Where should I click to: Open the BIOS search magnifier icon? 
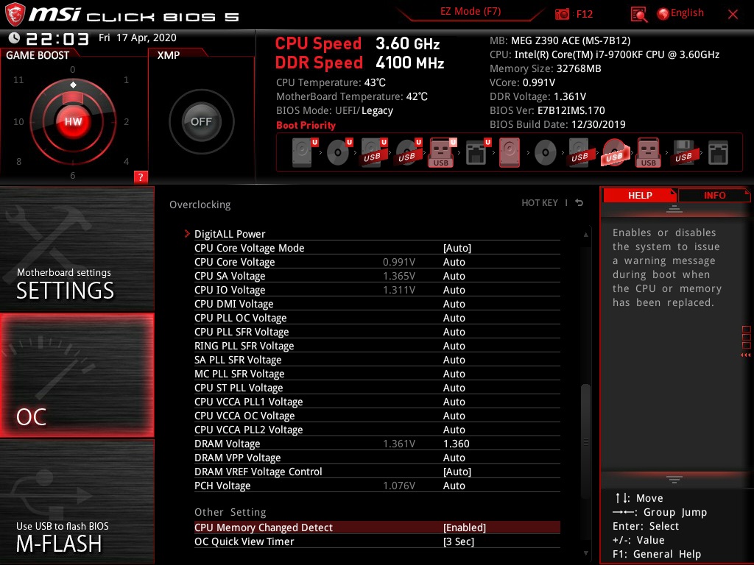[638, 15]
